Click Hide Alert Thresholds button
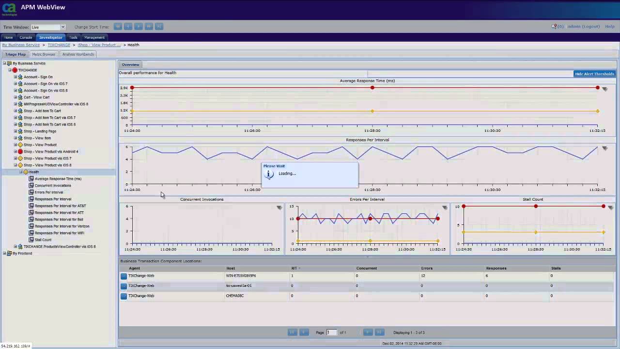 594,74
